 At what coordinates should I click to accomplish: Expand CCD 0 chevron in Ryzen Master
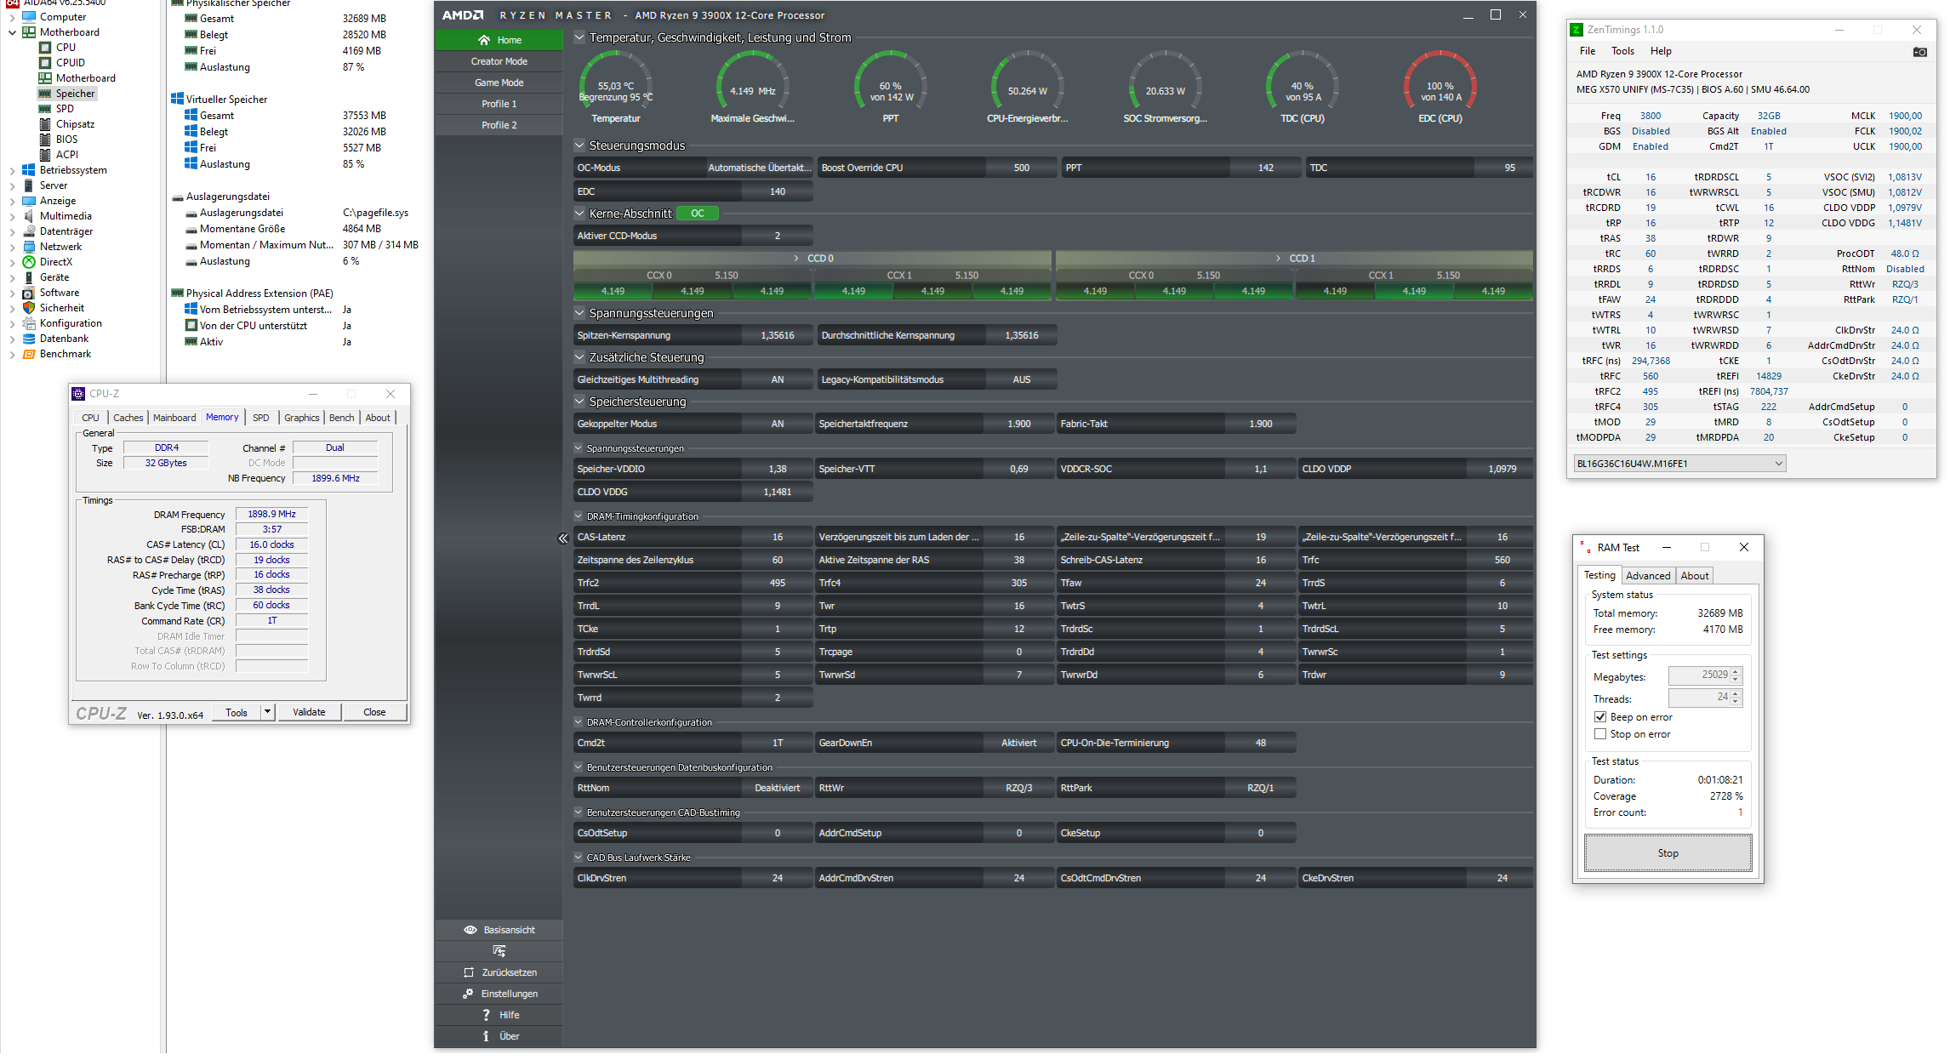pos(796,258)
